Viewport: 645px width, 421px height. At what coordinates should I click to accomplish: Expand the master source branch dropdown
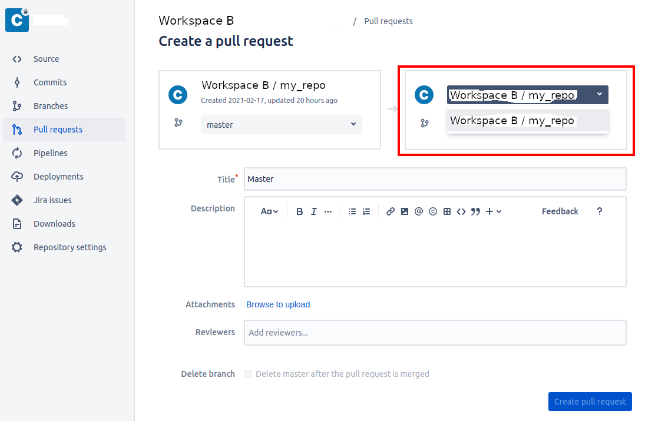click(x=282, y=125)
